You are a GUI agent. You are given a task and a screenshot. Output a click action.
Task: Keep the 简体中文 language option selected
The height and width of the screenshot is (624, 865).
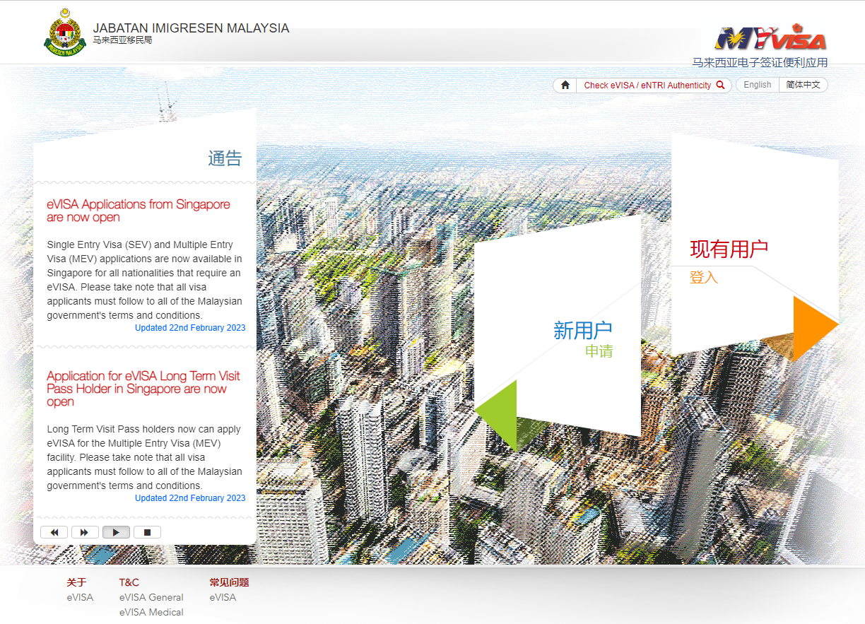click(804, 84)
